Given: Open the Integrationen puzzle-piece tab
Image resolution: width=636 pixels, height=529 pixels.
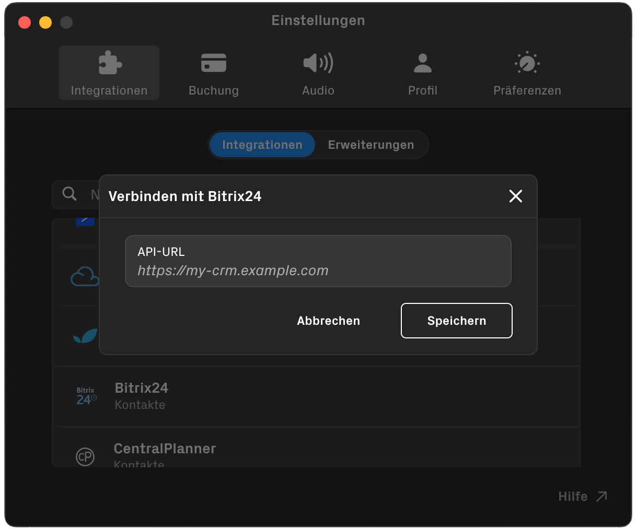Looking at the screenshot, I should pyautogui.click(x=109, y=73).
